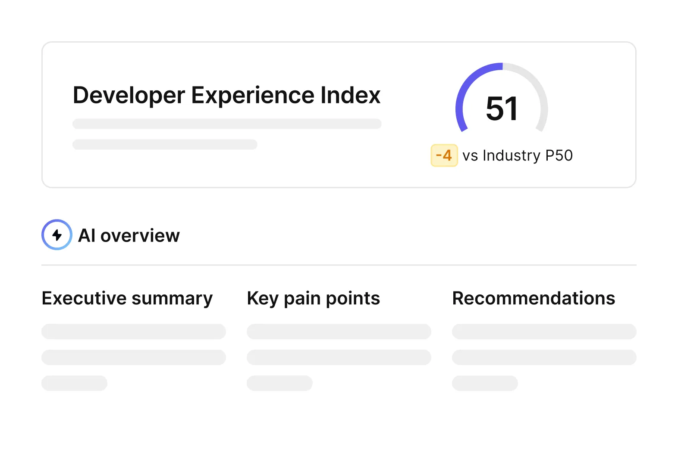Open the Executive summary section
The height and width of the screenshot is (452, 678).
(x=127, y=298)
